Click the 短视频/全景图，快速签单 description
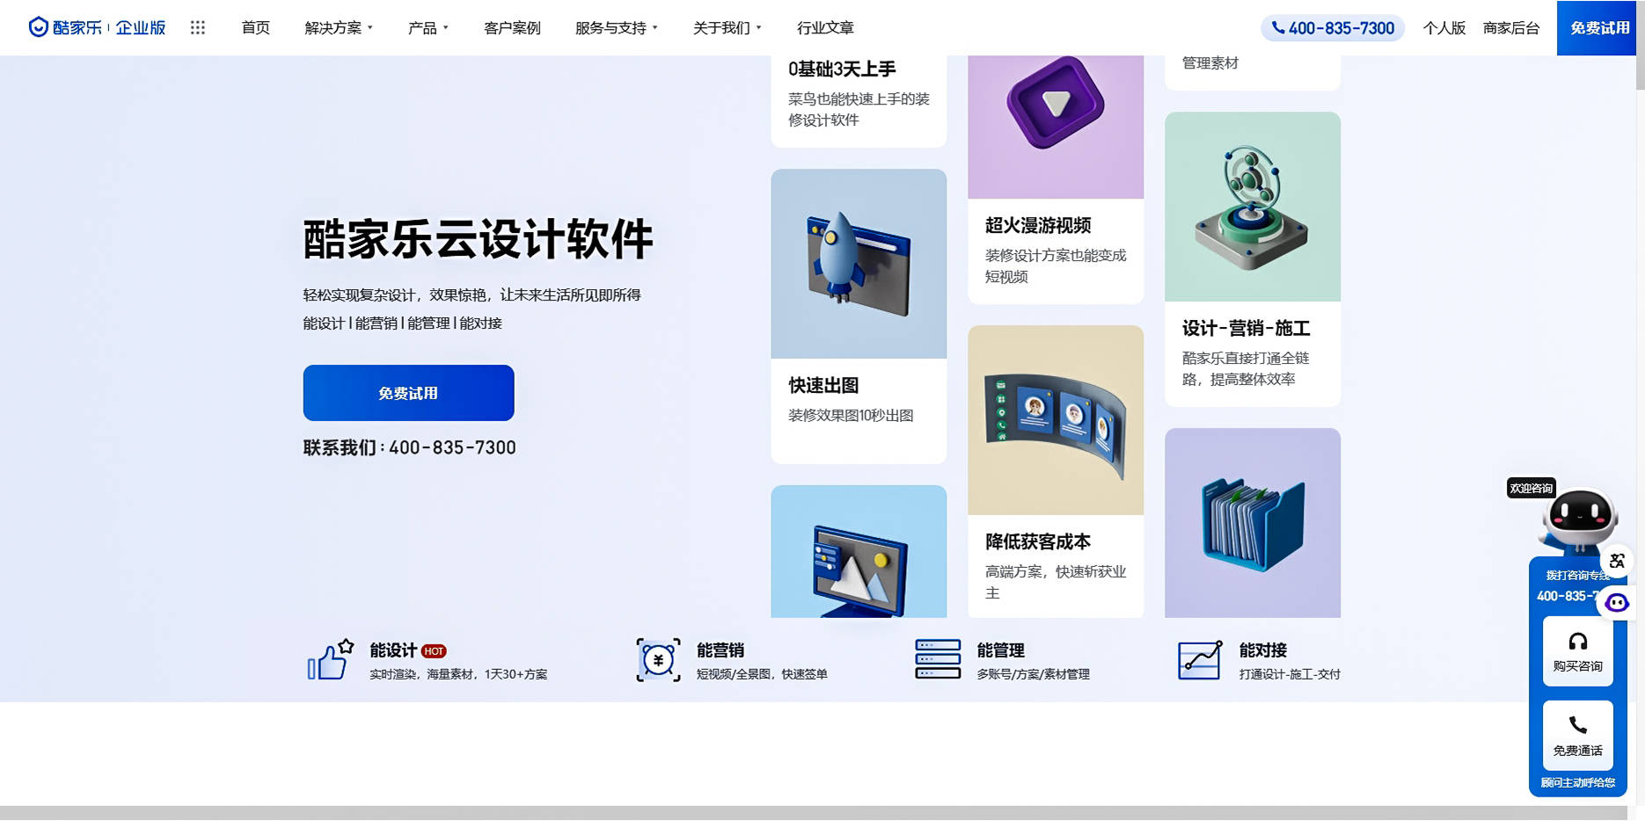 click(x=762, y=674)
